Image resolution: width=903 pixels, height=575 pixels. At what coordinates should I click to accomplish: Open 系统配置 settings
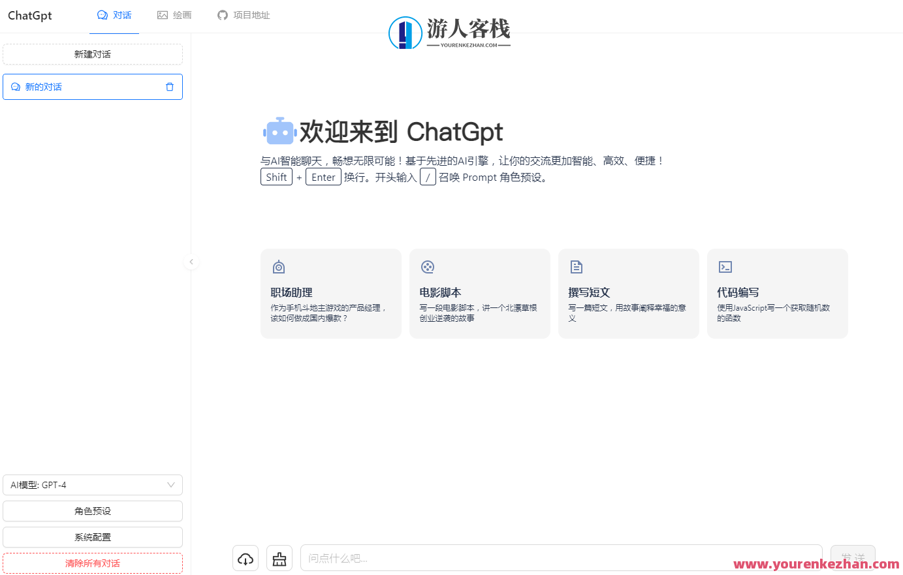pyautogui.click(x=92, y=536)
